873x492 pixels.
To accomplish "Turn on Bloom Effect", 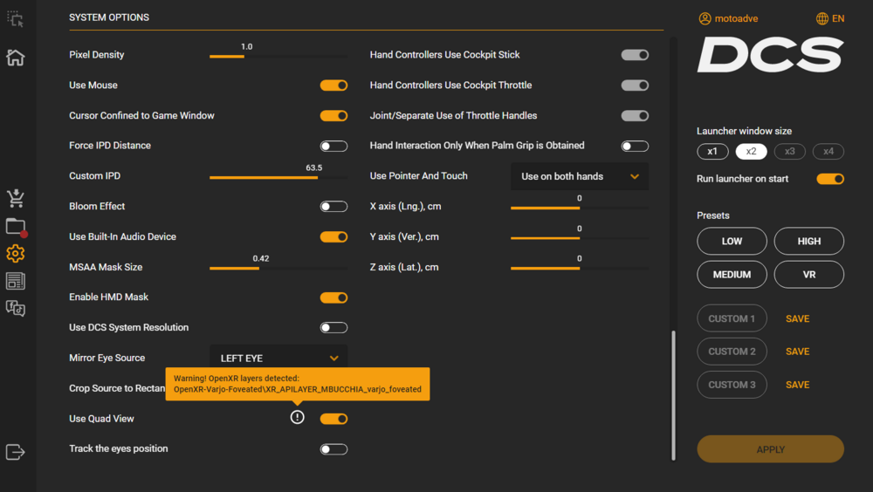I will (333, 207).
